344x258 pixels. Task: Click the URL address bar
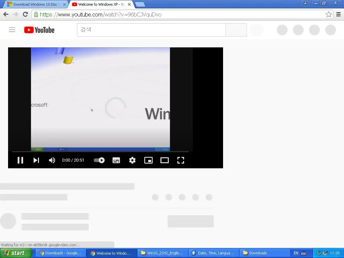(x=182, y=14)
